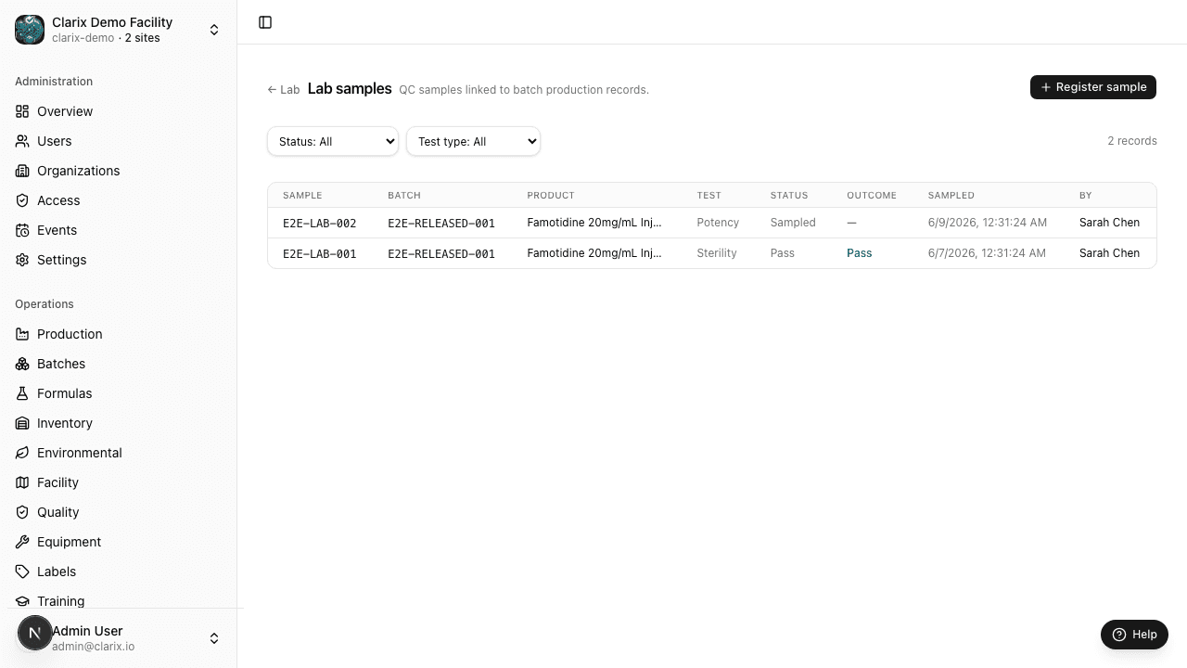Open the Labels tag icon
The width and height of the screenshot is (1187, 668).
point(22,572)
